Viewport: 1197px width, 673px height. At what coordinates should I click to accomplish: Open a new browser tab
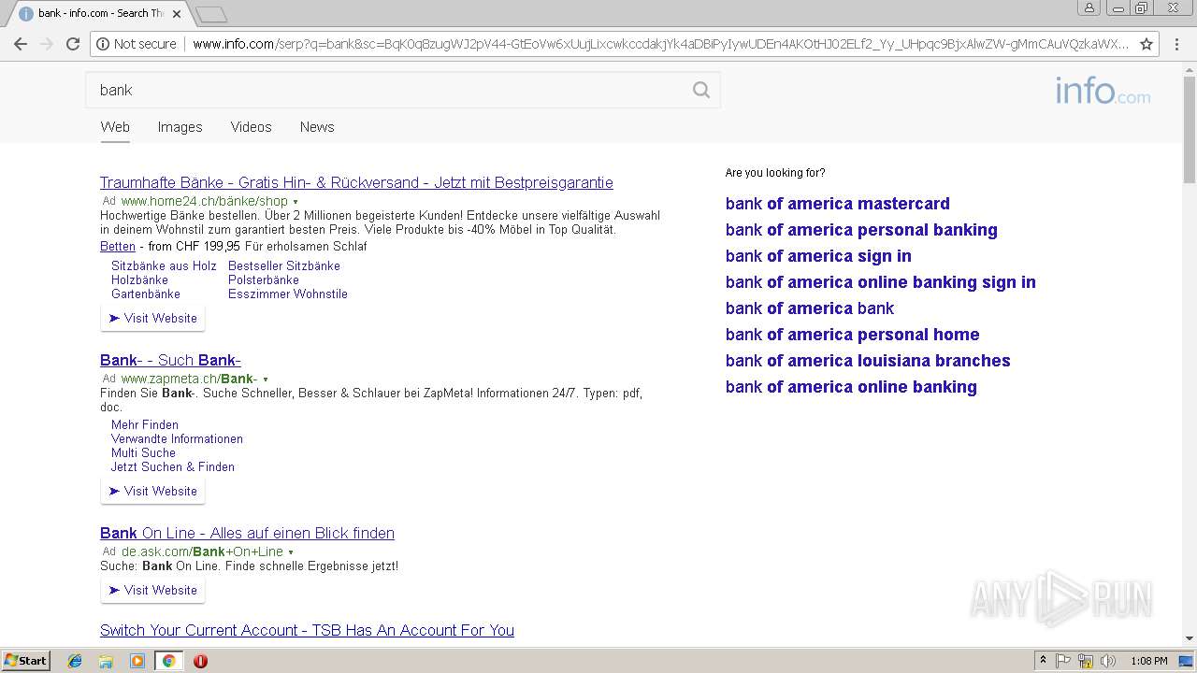pyautogui.click(x=211, y=14)
